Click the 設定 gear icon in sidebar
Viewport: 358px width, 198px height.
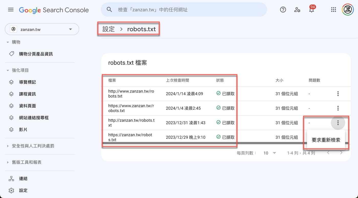[11, 190]
